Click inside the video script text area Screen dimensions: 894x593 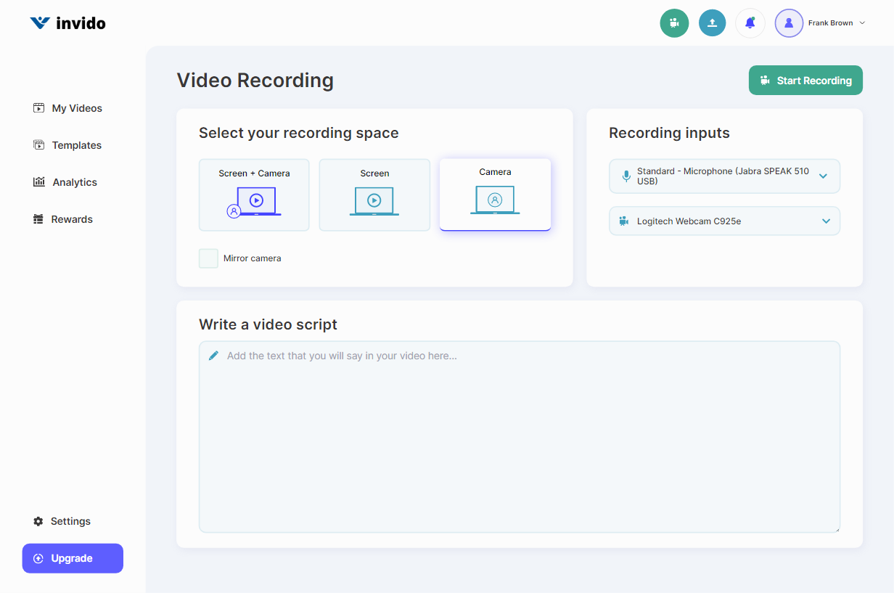520,435
